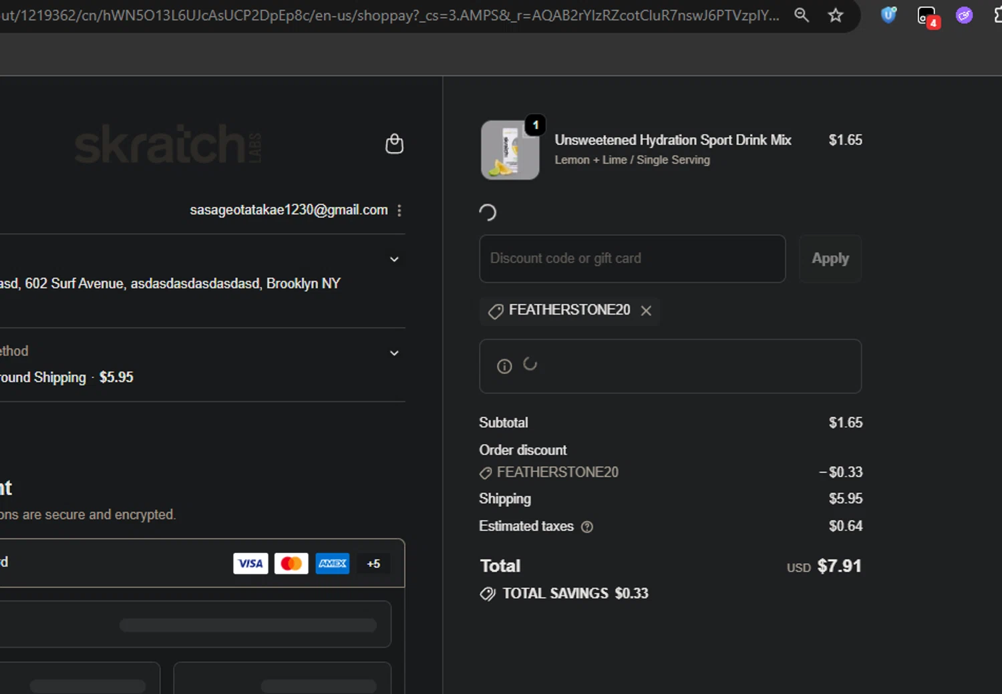This screenshot has width=1002, height=694.
Task: Click the Unsweetened Hydration Sport Drink Mix title
Action: click(x=673, y=140)
